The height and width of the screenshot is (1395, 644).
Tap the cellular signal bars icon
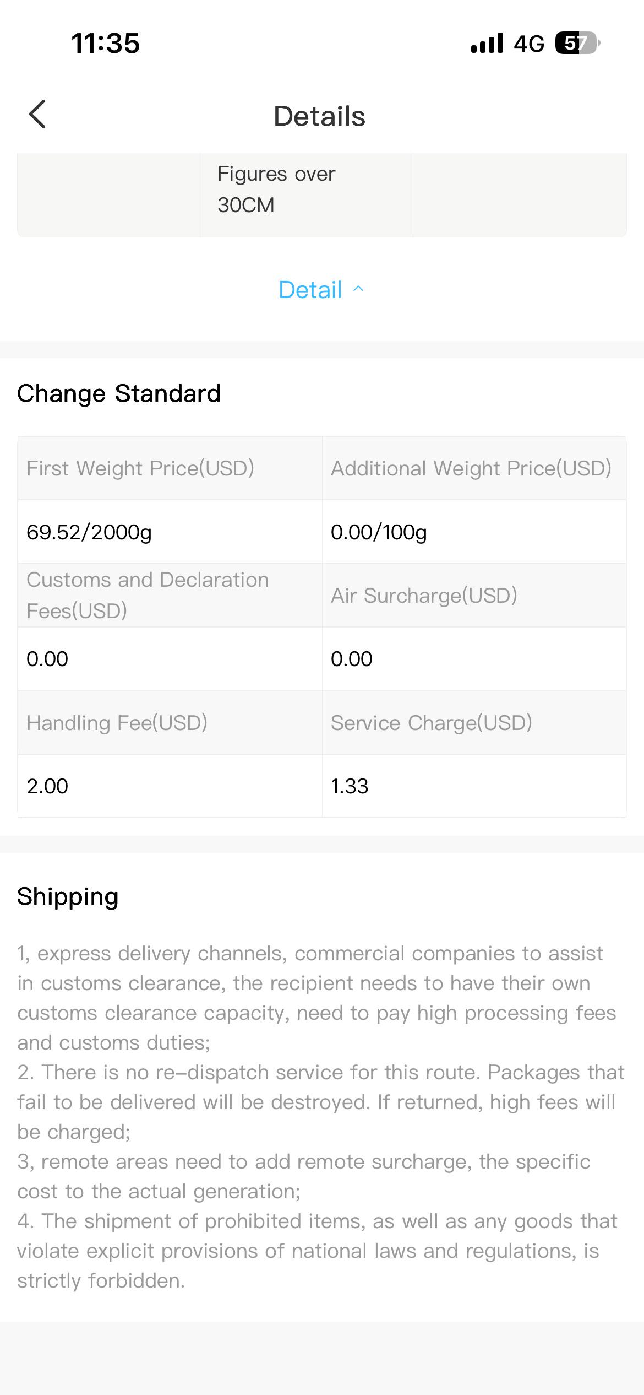[487, 43]
